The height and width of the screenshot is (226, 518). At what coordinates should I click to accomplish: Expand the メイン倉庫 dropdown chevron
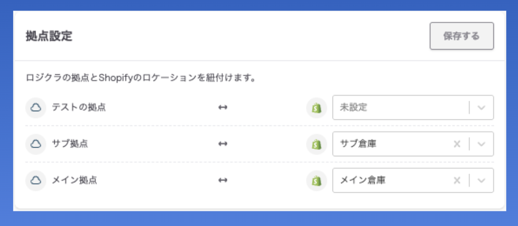[481, 180]
